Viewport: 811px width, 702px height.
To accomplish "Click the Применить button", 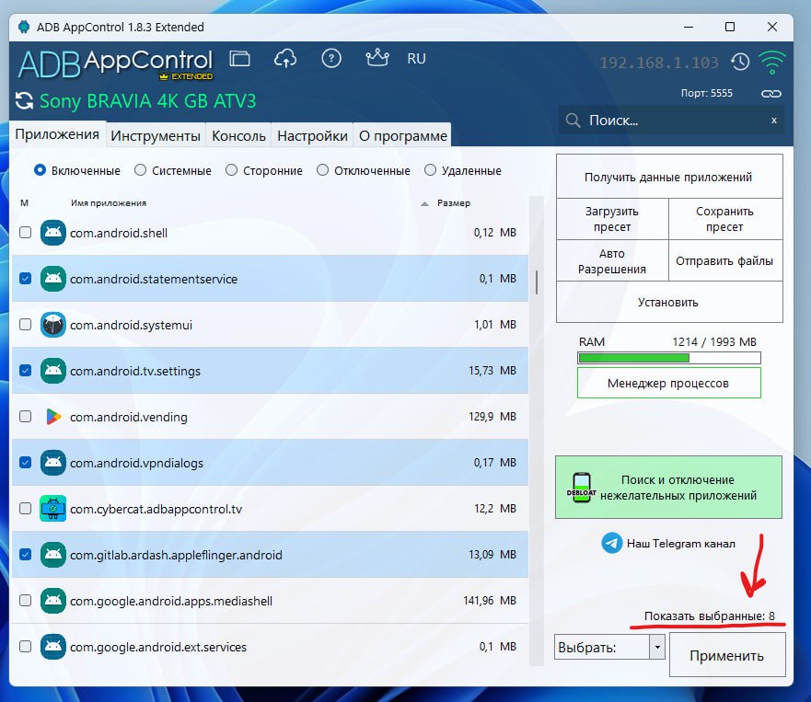I will [727, 655].
